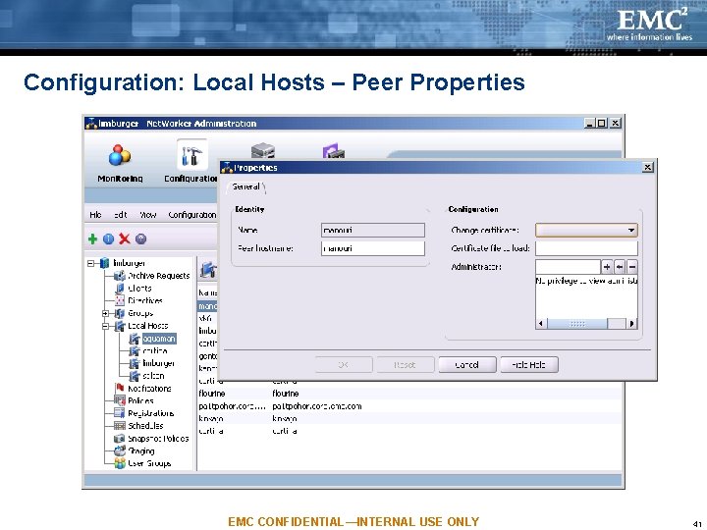This screenshot has height=530, width=707.
Task: Click the Certificate file to load field
Action: pyautogui.click(x=586, y=248)
